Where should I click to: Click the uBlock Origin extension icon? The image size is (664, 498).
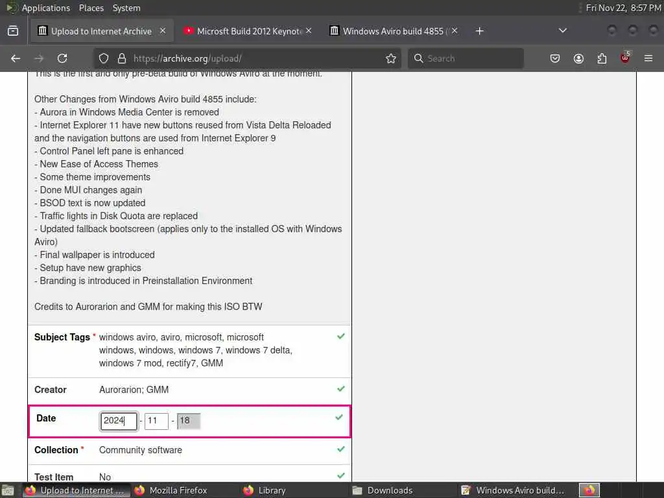[x=625, y=58]
